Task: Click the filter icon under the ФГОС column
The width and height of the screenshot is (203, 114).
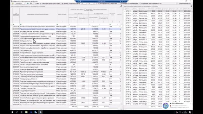Action: (110, 24)
